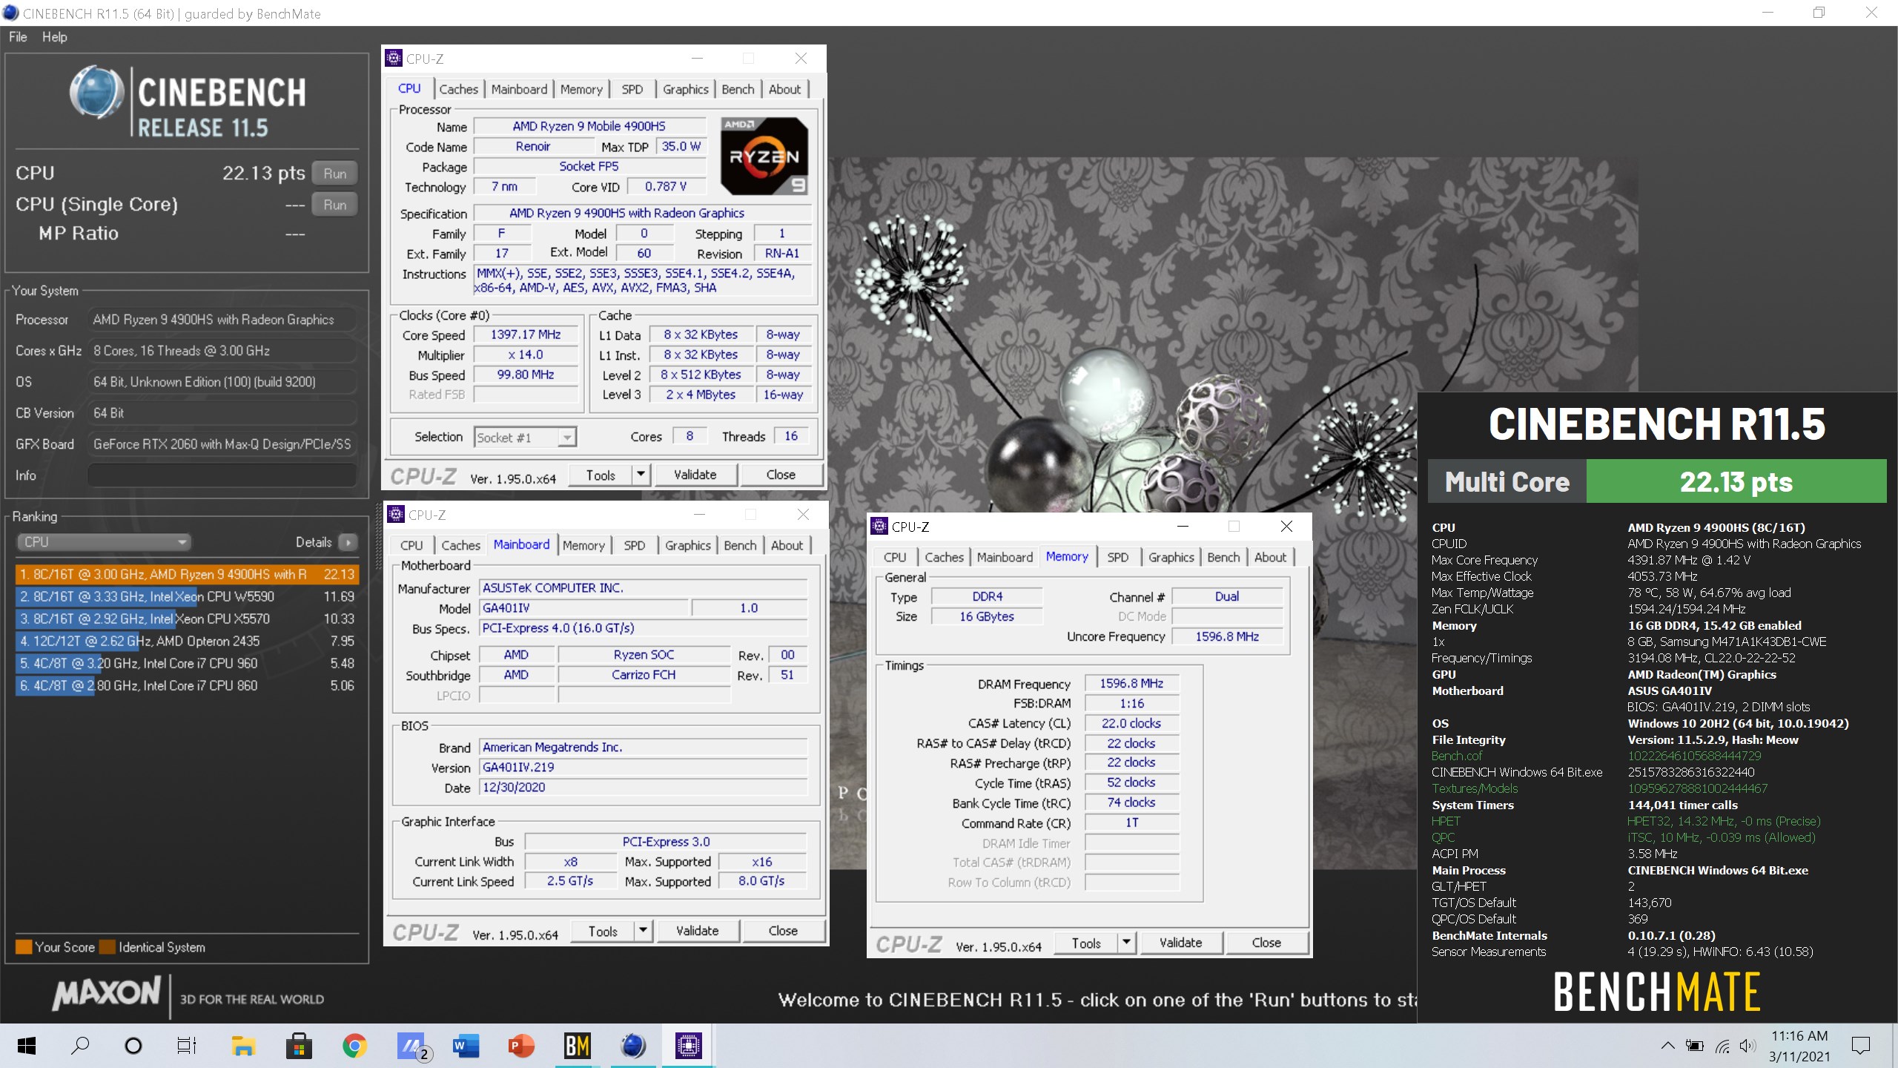Switch to Caches tab in top CPU-Z
This screenshot has height=1068, width=1898.
[x=459, y=89]
